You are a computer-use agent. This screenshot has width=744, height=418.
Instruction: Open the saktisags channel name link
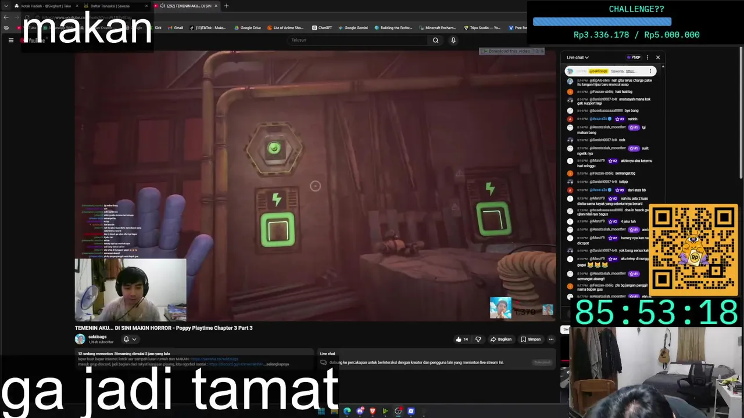(98, 337)
